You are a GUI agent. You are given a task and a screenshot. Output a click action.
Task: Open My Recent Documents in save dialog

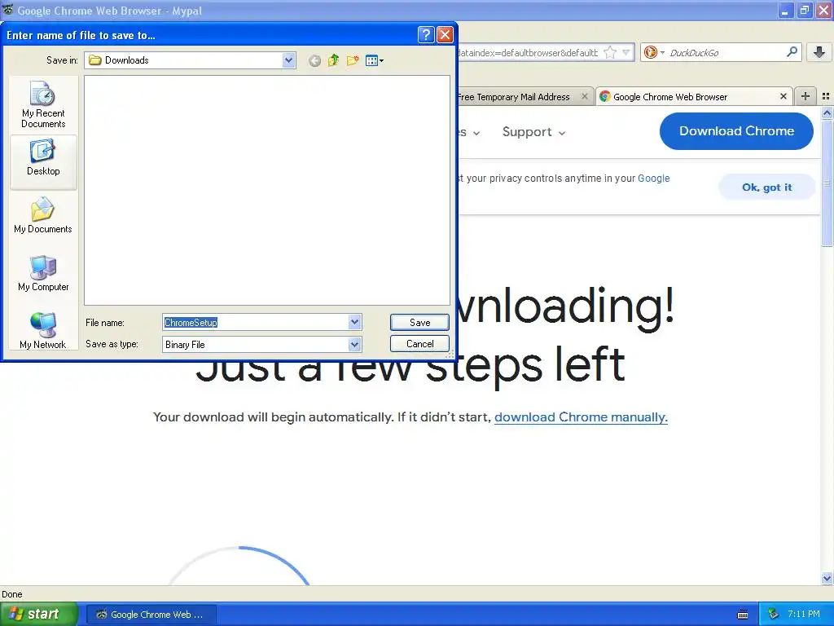coord(43,104)
